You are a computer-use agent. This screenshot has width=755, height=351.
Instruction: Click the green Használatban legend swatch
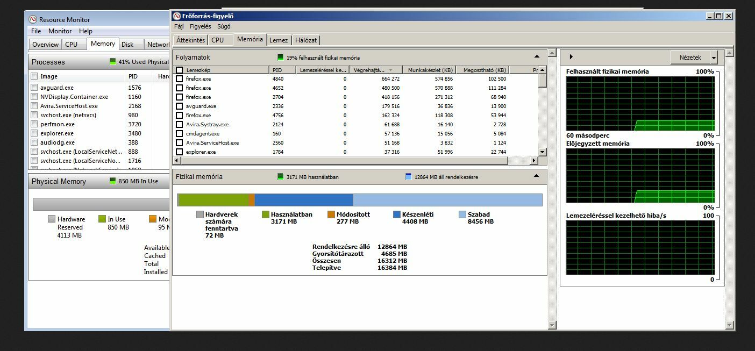click(x=266, y=214)
